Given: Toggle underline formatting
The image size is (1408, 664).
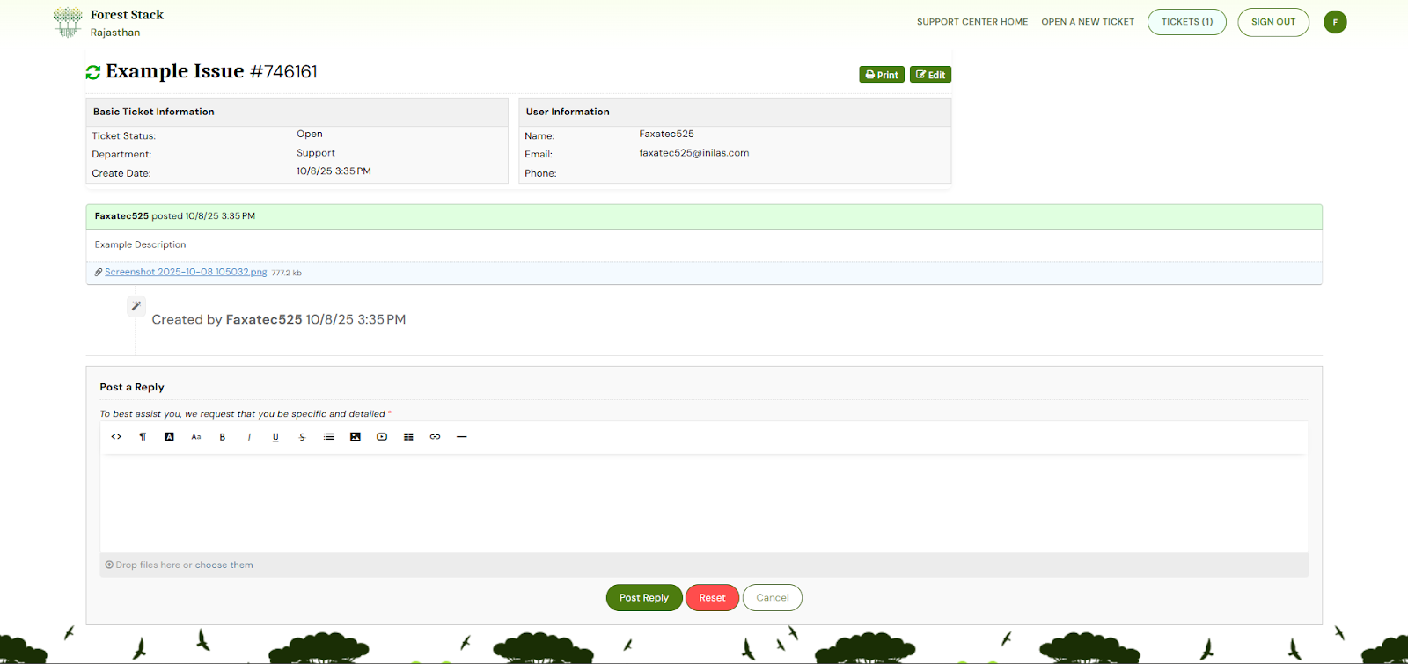Looking at the screenshot, I should pyautogui.click(x=275, y=437).
